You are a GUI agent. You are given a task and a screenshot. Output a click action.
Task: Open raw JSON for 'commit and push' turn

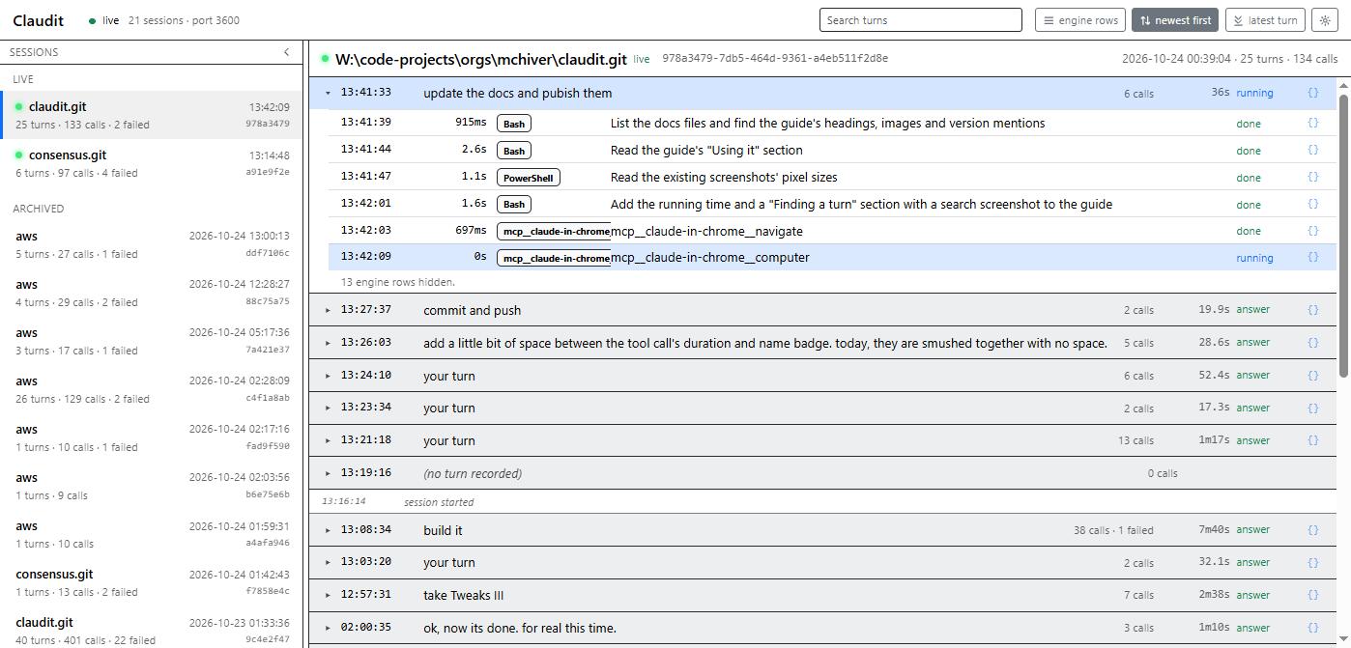point(1312,310)
